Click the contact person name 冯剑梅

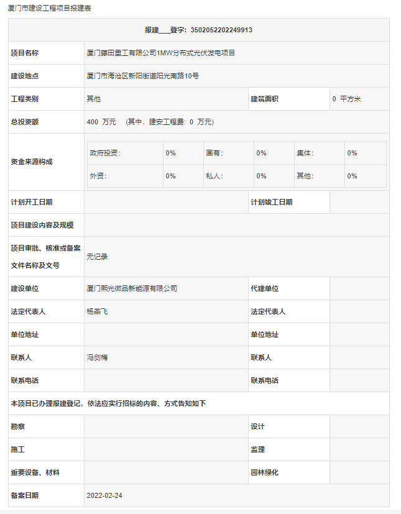tap(97, 357)
